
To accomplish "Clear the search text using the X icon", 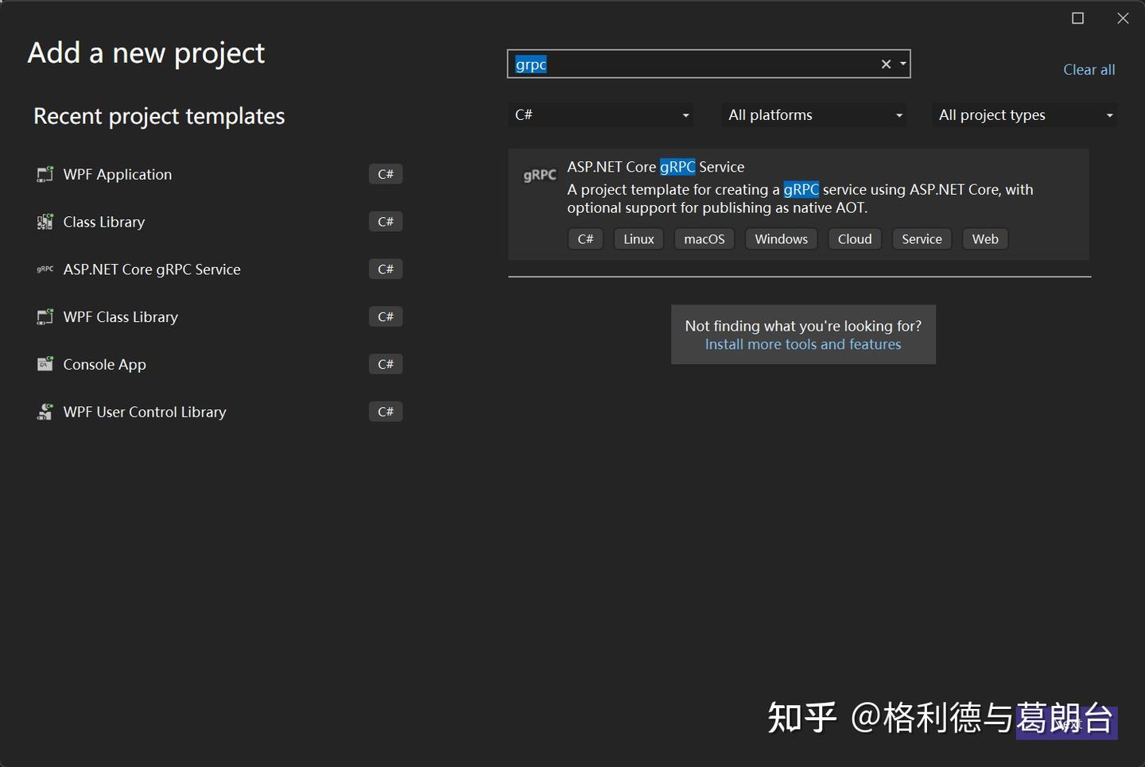I will (x=886, y=64).
